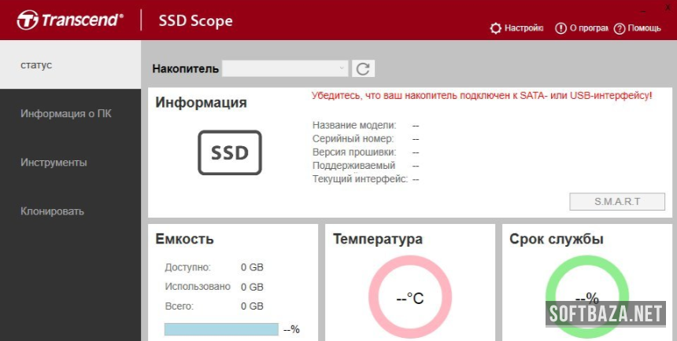Click the 'О программе' info icon
677x341 pixels.
tap(560, 28)
